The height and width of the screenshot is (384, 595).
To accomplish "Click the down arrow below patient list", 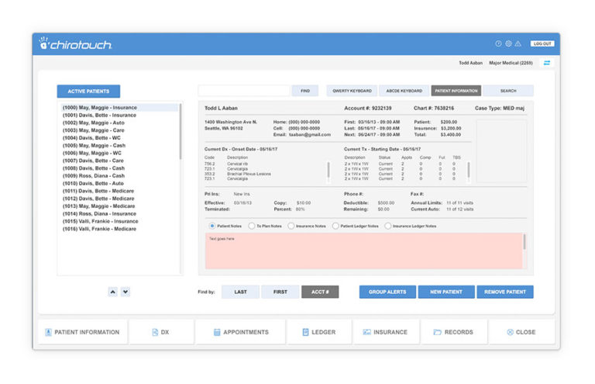I will 126,292.
